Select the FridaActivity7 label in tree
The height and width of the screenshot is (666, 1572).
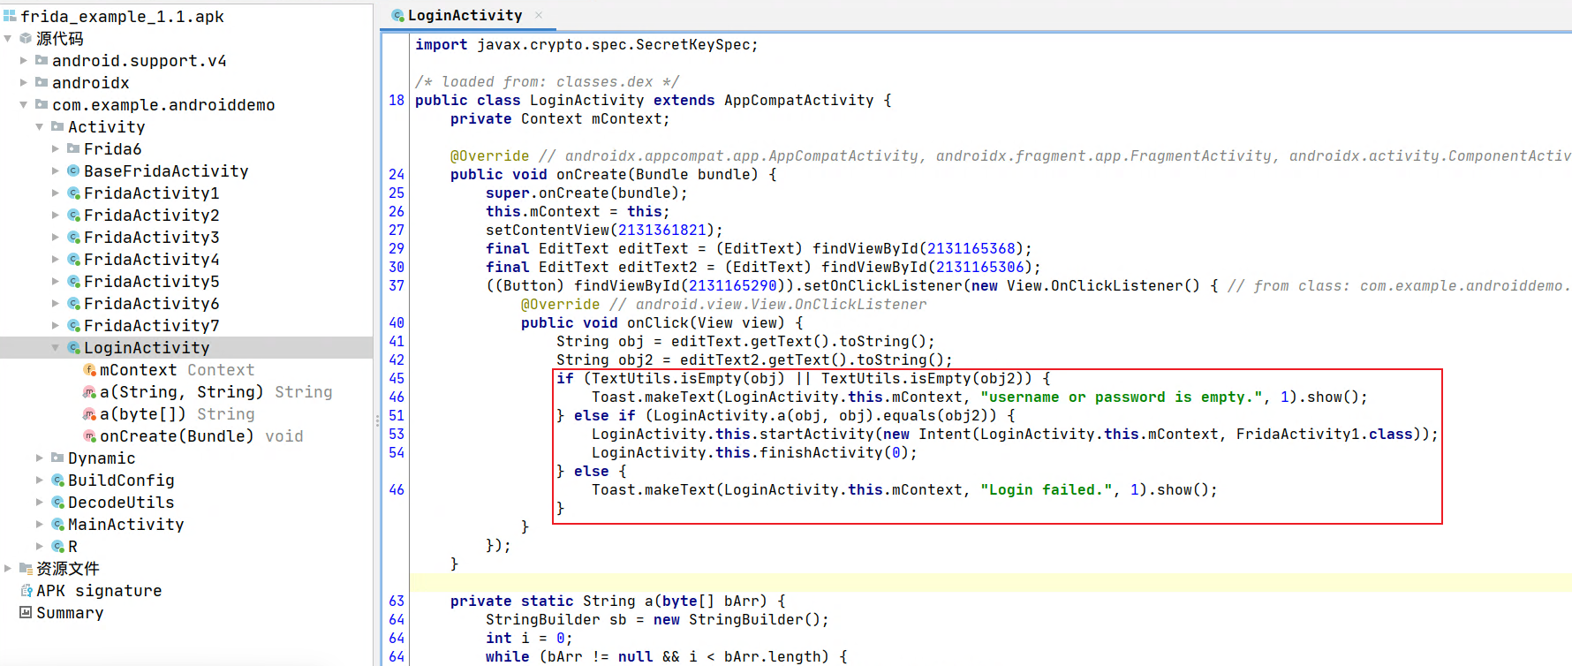click(x=152, y=325)
